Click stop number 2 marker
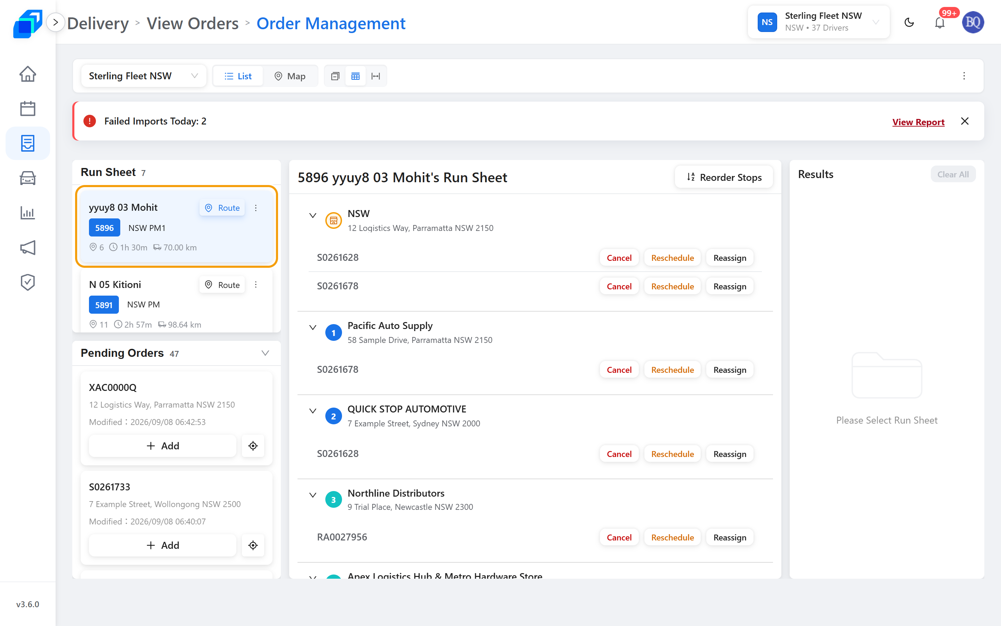Screen dimensions: 1001x626 [333, 417]
